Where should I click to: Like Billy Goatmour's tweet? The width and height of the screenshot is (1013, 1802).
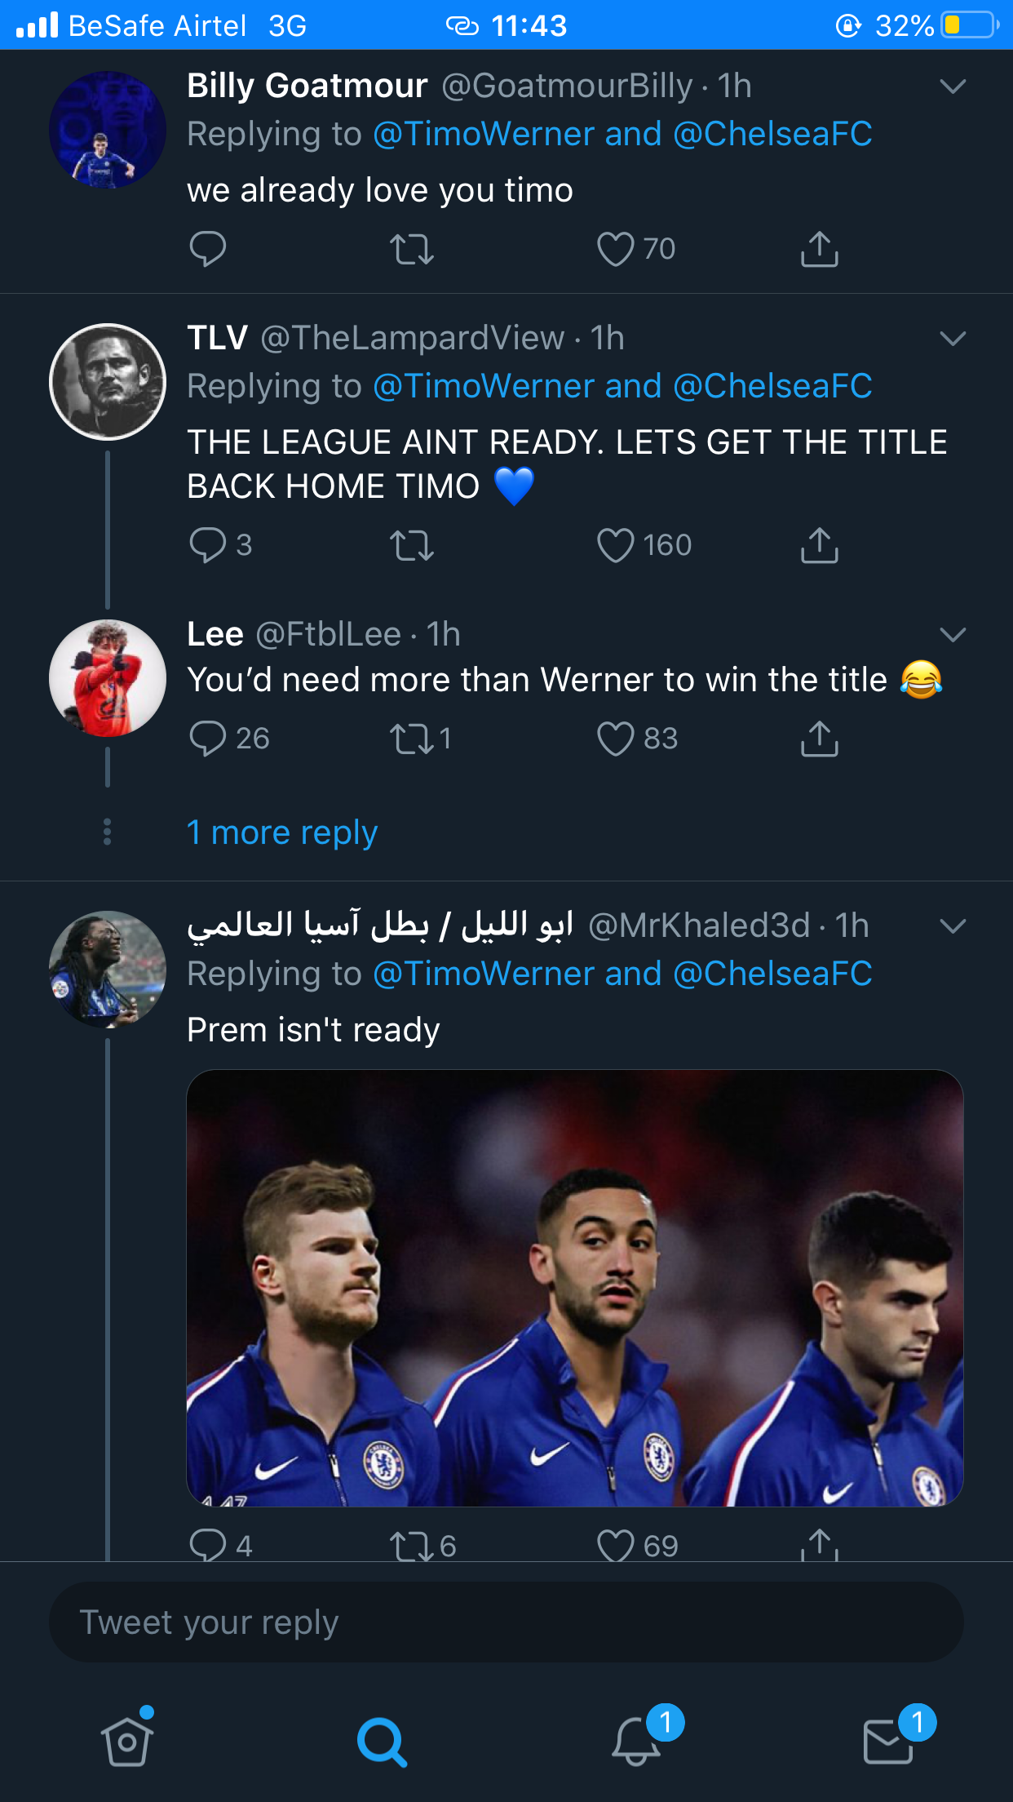616,249
